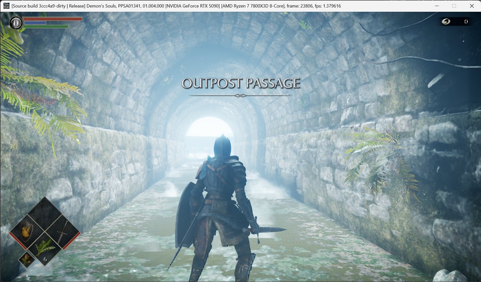Maximize the emulator window
The height and width of the screenshot is (282, 481).
click(454, 6)
